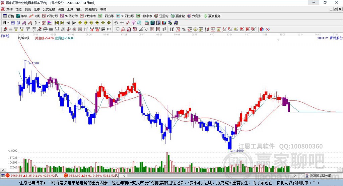This screenshot has width=343, height=186.
Task: Open the 行情 quotes view
Action: [x=8, y=16]
